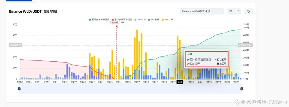This screenshot has height=107, width=289.
Task: Click the chart zoom slider track
Action: (x=131, y=89)
